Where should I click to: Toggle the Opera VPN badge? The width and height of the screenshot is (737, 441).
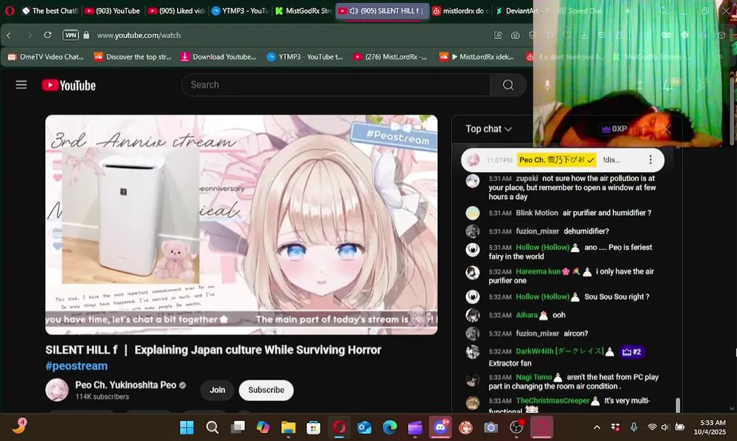pos(70,36)
